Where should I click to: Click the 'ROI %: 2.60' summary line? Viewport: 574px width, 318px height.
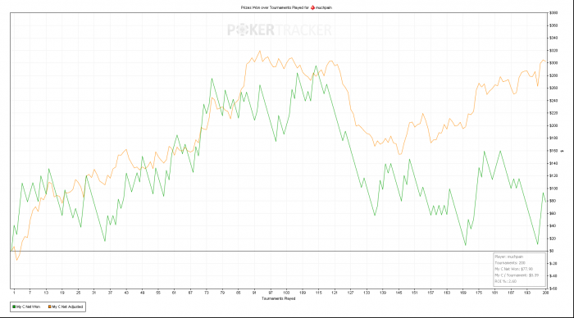coord(506,281)
